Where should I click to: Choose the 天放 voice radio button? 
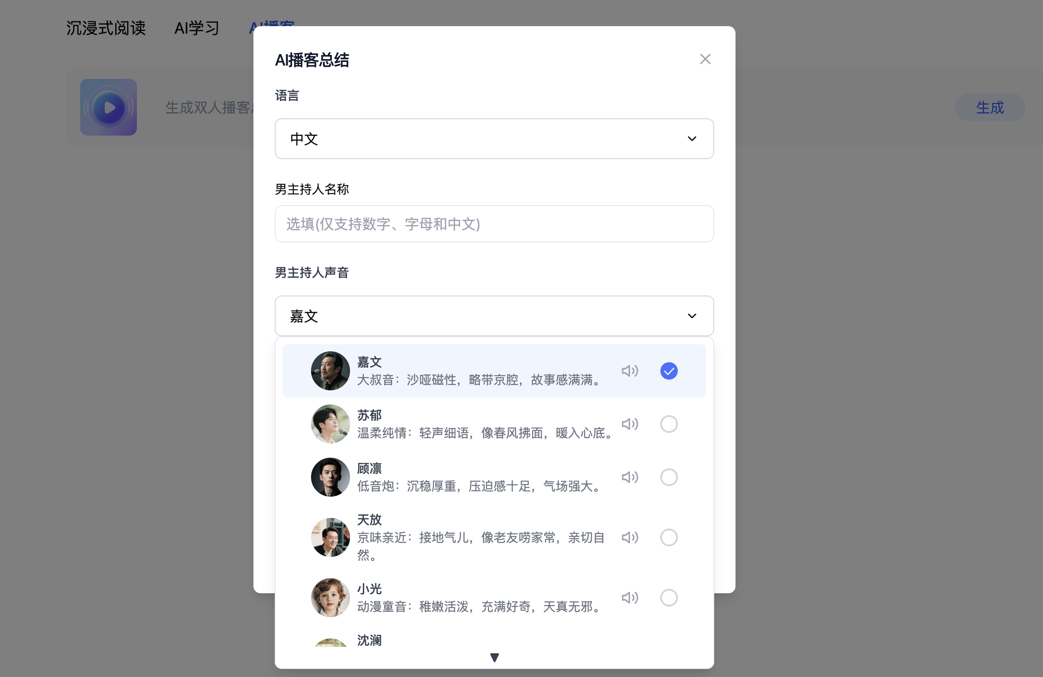pyautogui.click(x=669, y=537)
